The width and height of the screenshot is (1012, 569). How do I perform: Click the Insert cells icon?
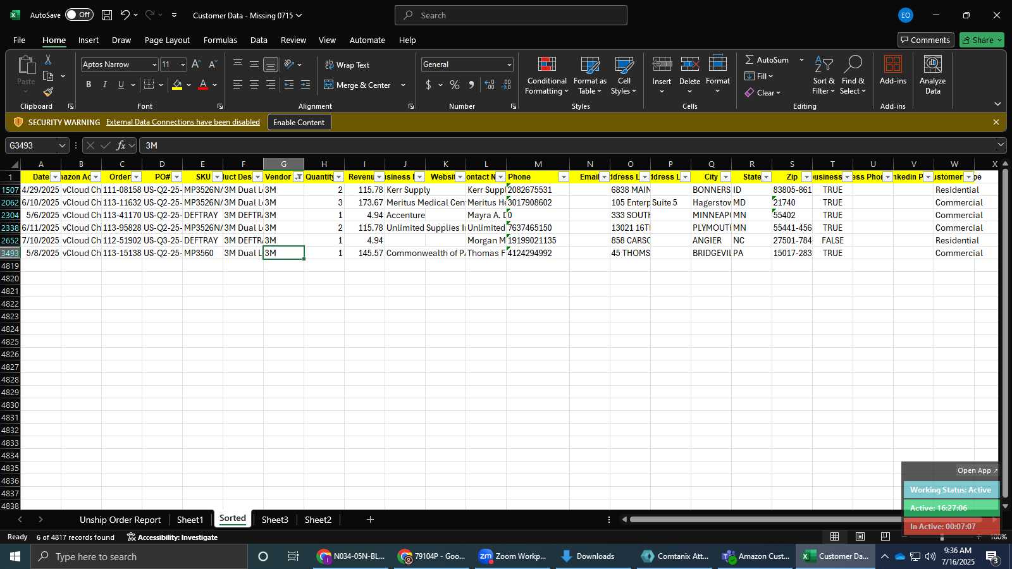[x=662, y=64]
